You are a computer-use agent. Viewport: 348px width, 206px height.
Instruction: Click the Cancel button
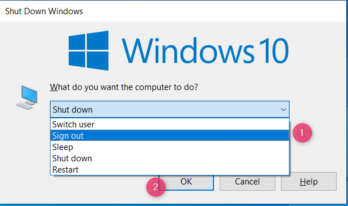pyautogui.click(x=248, y=182)
